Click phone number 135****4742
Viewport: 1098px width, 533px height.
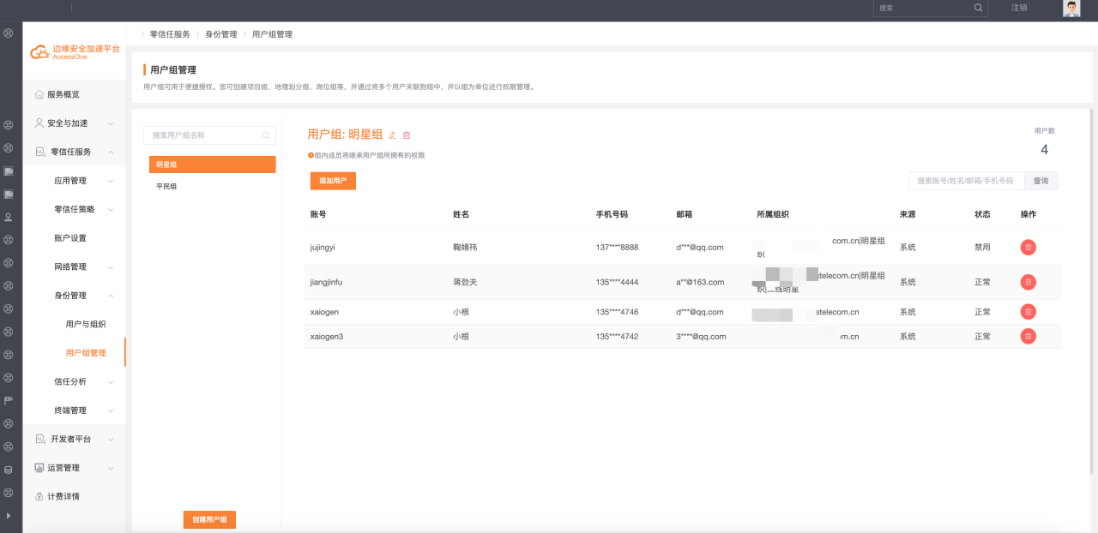coord(617,337)
